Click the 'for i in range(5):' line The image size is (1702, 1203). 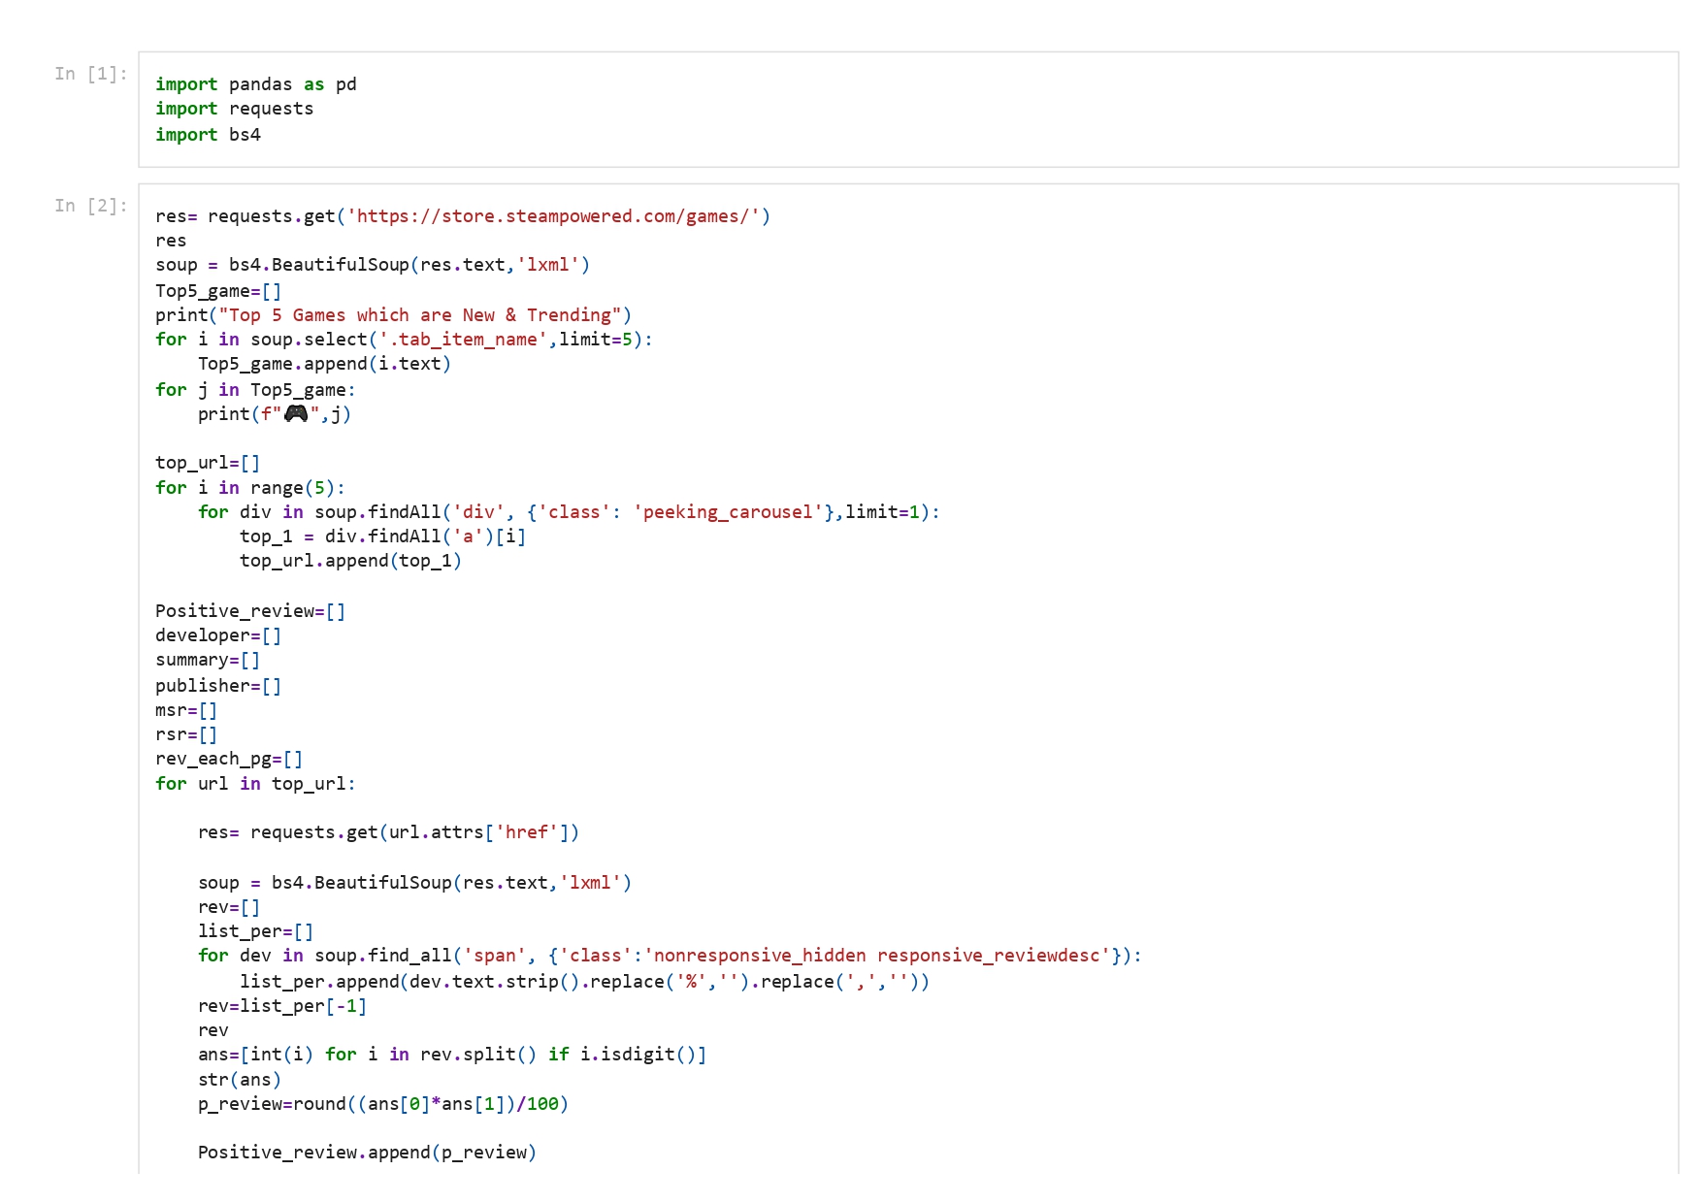(x=250, y=487)
